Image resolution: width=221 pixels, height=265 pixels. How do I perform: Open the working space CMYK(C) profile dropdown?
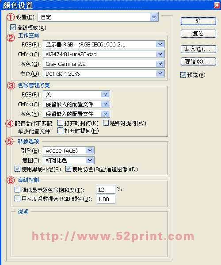104,54
